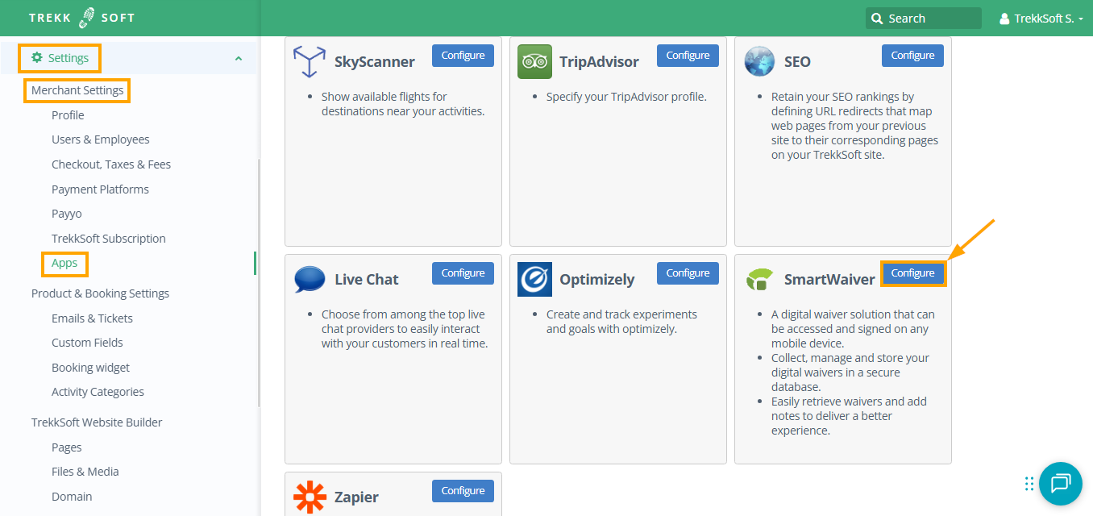
Task: Click the SmartWaiver logo icon
Action: (759, 280)
